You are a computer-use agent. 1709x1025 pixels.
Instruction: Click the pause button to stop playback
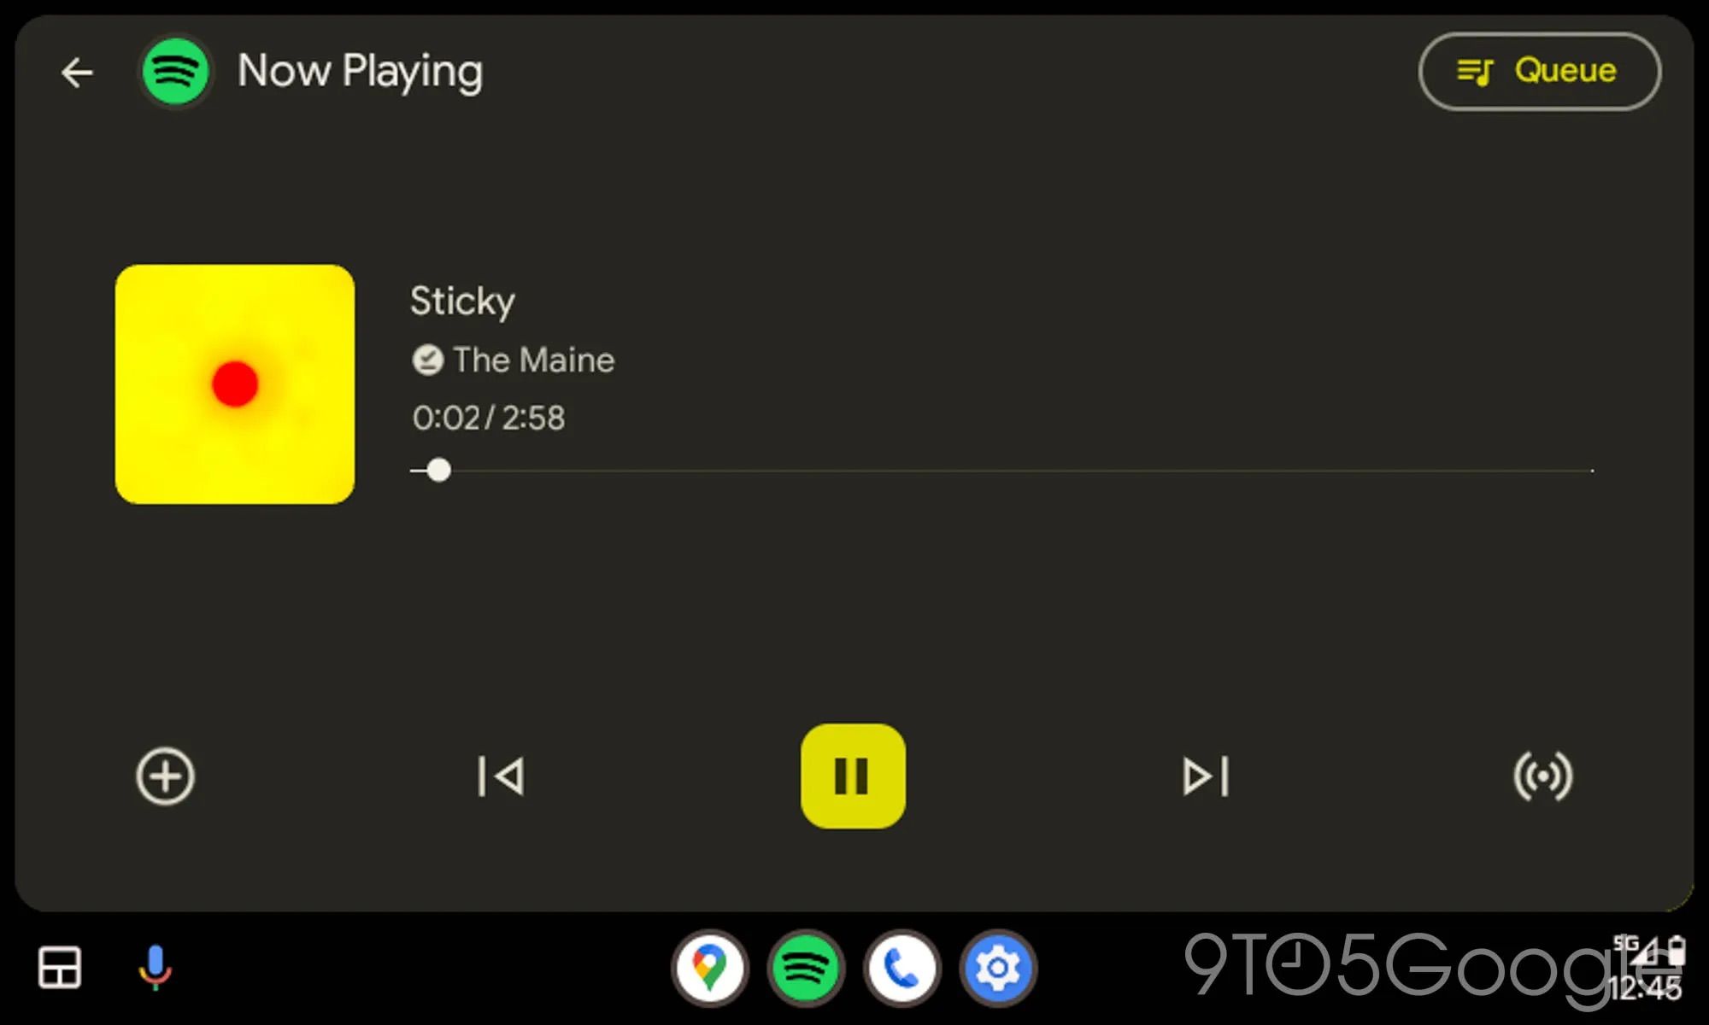pyautogui.click(x=854, y=776)
